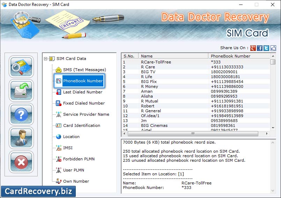Click the SIM Card Data root icon
This screenshot has height=198, width=281.
pyautogui.click(x=52, y=59)
